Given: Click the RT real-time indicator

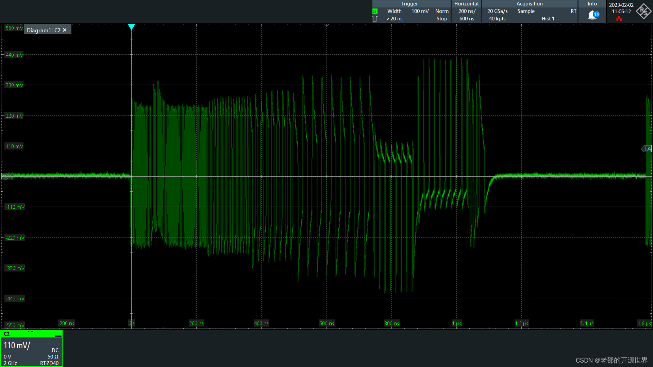Looking at the screenshot, I should pos(573,11).
